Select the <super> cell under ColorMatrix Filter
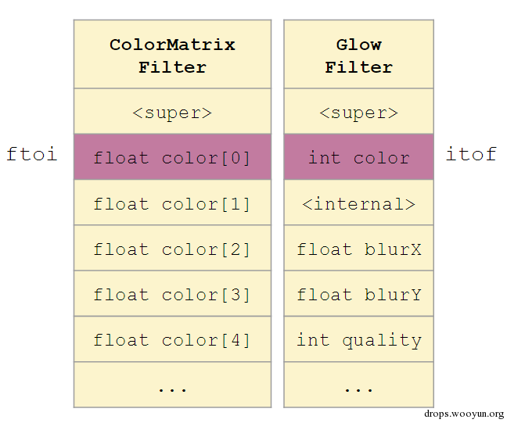Image resolution: width=507 pixels, height=423 pixels. pyautogui.click(x=172, y=111)
